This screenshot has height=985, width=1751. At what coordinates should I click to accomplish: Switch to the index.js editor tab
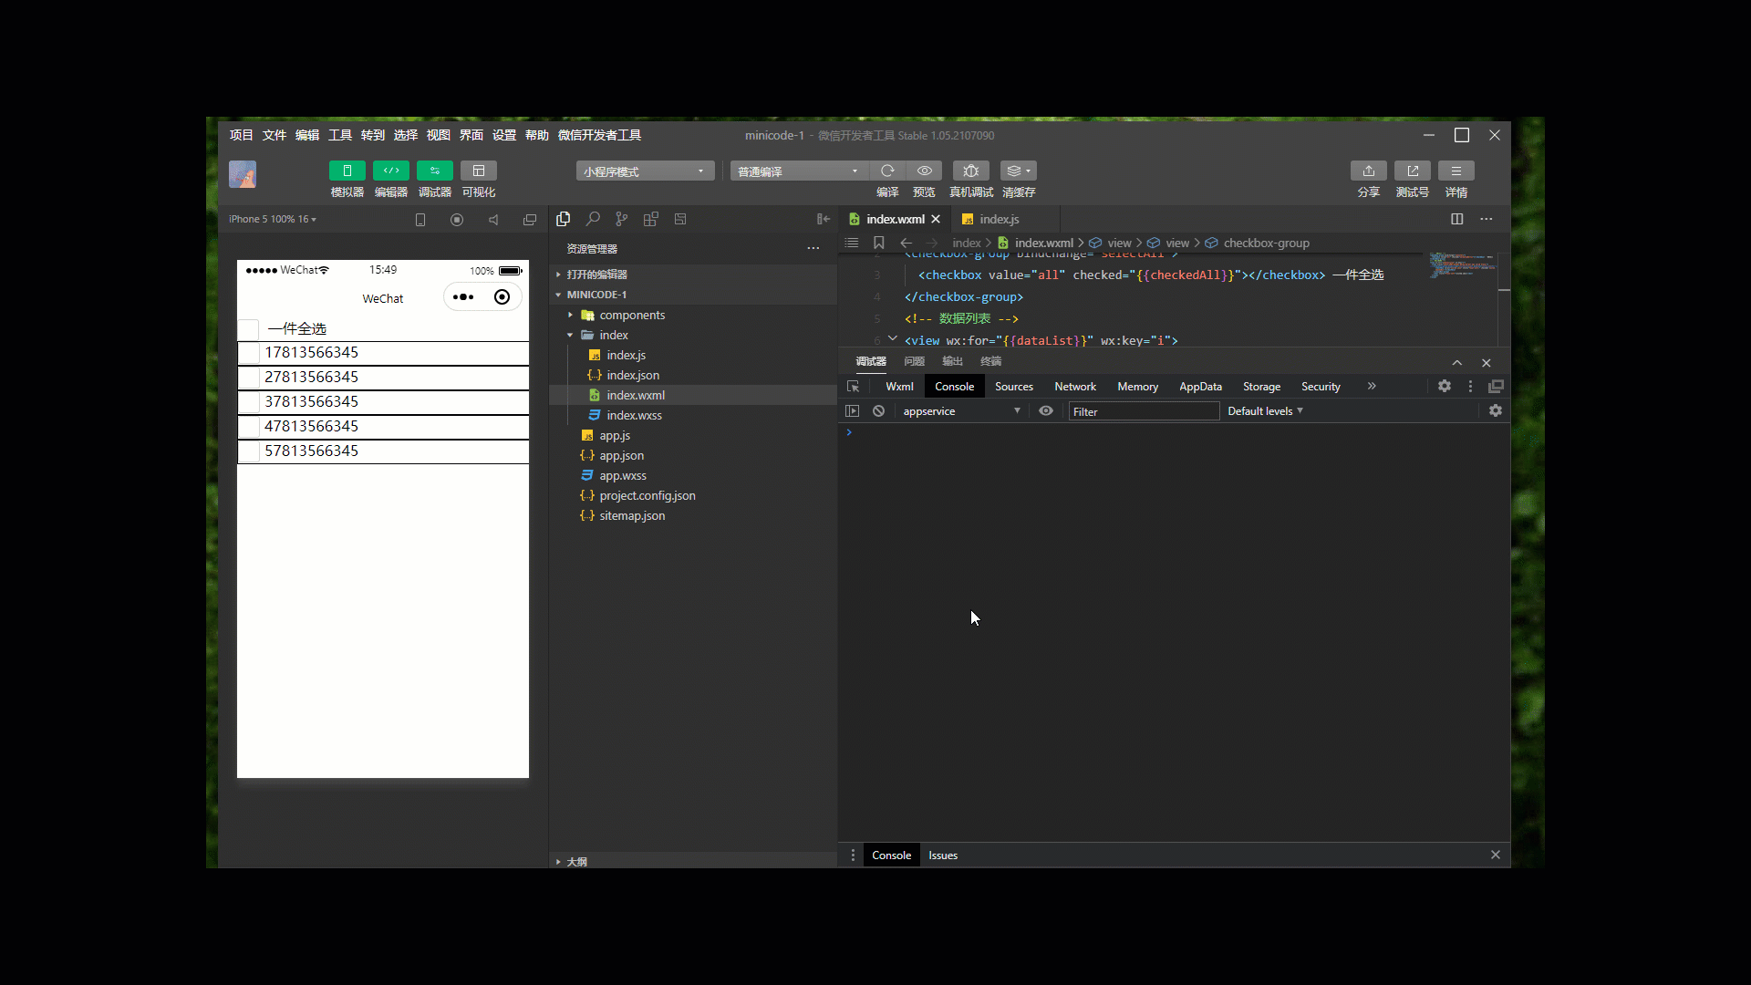click(x=999, y=219)
